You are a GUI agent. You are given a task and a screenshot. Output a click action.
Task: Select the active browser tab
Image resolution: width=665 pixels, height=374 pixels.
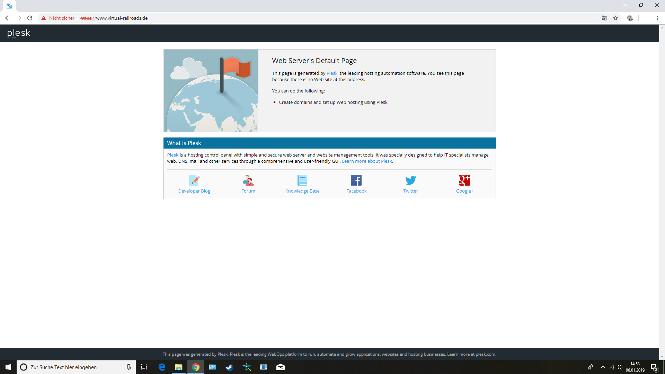9,6
